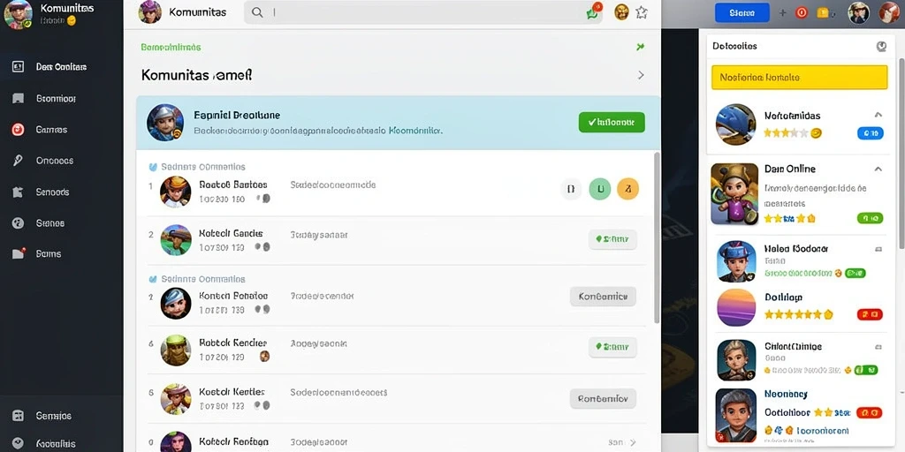Click the yellow square icon in top right bar
The width and height of the screenshot is (905, 452).
(823, 12)
